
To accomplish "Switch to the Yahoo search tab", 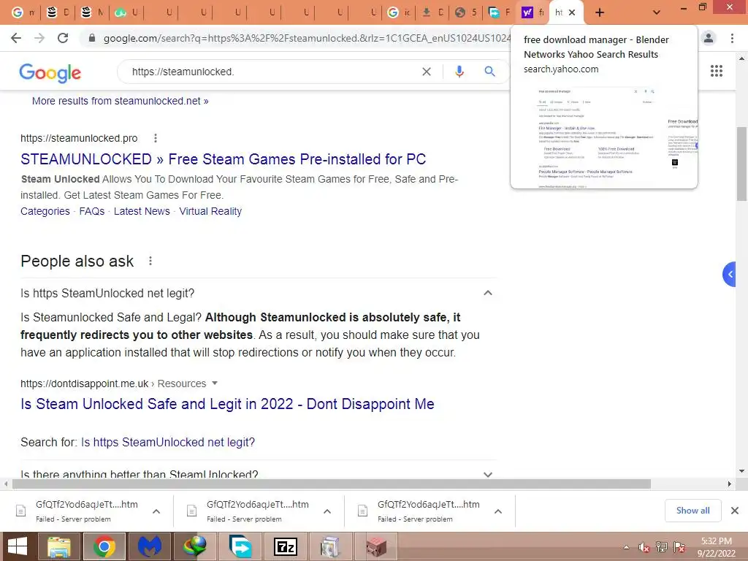I will [533, 12].
